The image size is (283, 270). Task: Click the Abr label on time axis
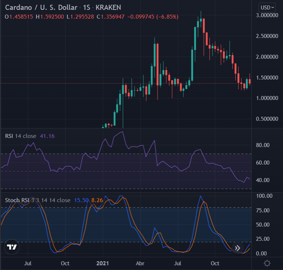[x=140, y=263]
